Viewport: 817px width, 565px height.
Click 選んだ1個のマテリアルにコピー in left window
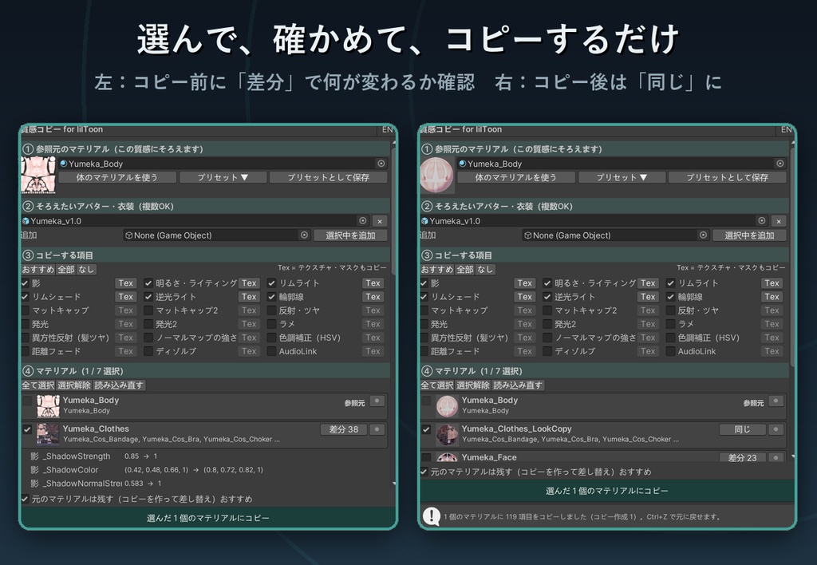208,518
